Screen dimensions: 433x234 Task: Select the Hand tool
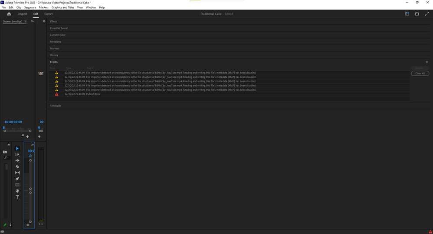click(17, 191)
